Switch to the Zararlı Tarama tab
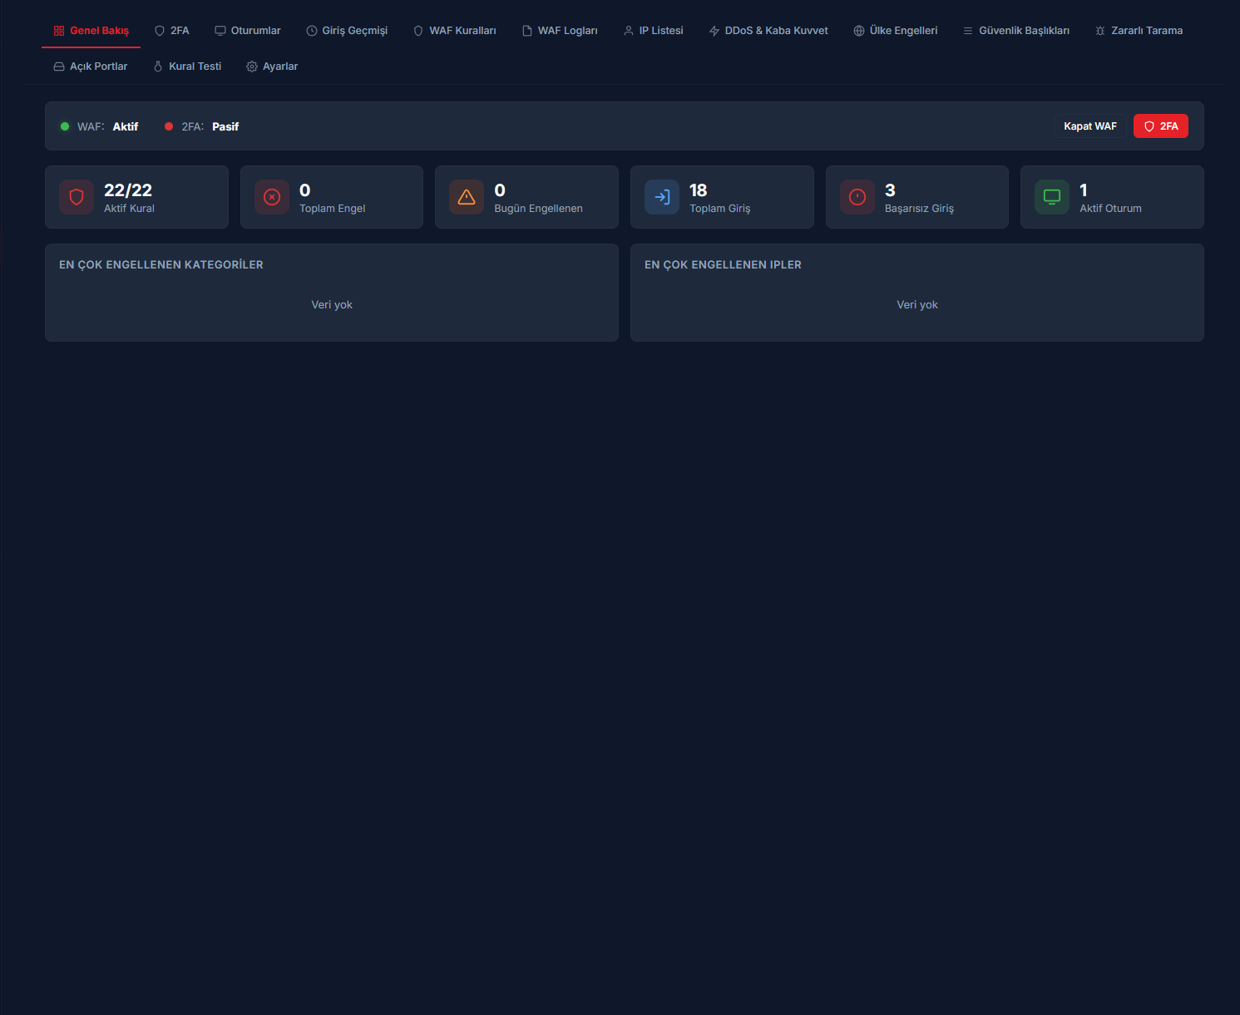Image resolution: width=1240 pixels, height=1015 pixels. [1139, 31]
